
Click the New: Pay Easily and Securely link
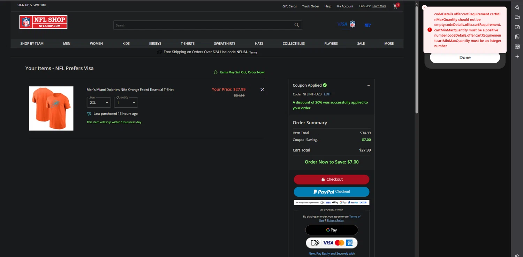pyautogui.click(x=332, y=254)
